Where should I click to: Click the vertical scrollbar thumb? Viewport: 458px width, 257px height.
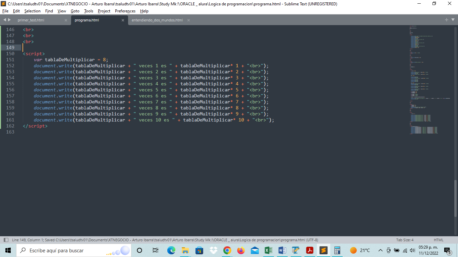[x=455, y=198]
